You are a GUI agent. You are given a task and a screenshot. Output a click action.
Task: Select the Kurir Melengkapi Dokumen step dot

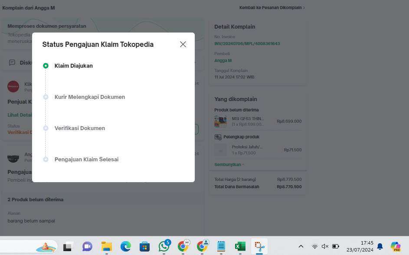click(x=46, y=97)
